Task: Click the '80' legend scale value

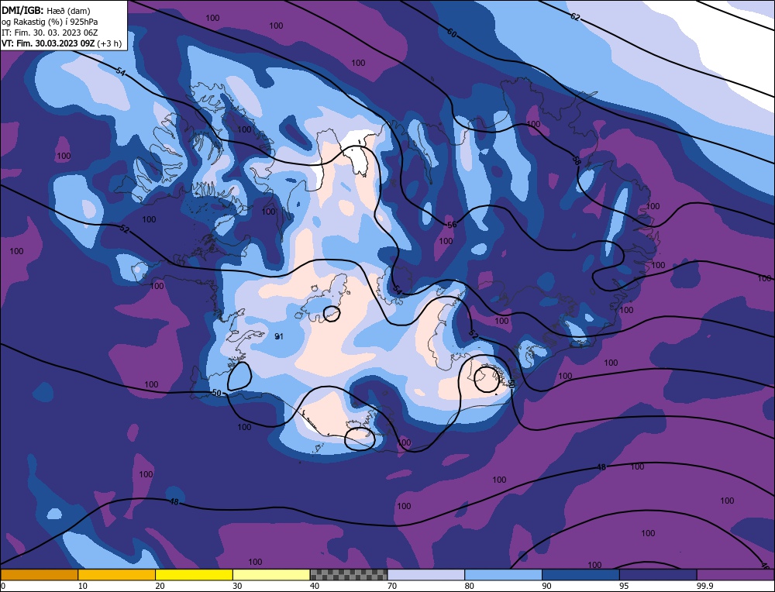Action: click(x=470, y=586)
